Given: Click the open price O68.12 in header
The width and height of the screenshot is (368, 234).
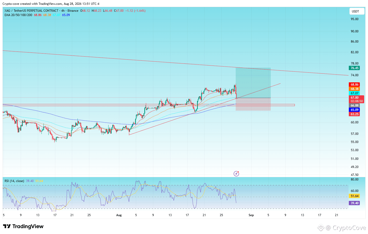Looking at the screenshot, I should [85, 11].
